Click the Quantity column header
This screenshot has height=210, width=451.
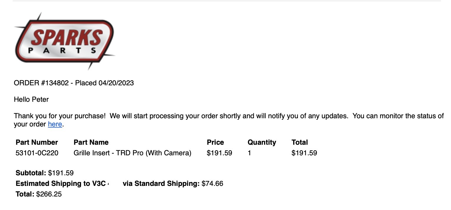click(x=262, y=142)
